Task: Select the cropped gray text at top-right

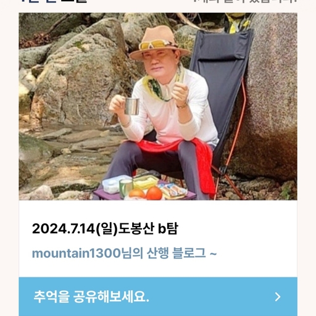Action: pos(245,1)
